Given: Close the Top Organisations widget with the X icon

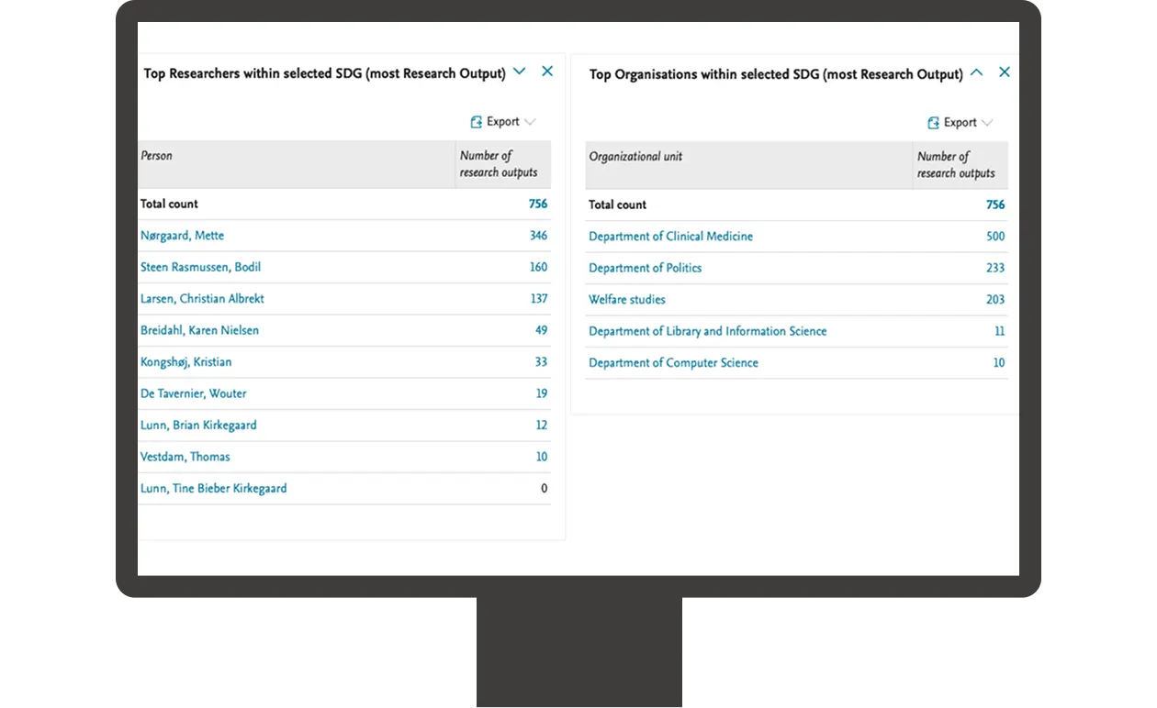Looking at the screenshot, I should (x=1004, y=72).
